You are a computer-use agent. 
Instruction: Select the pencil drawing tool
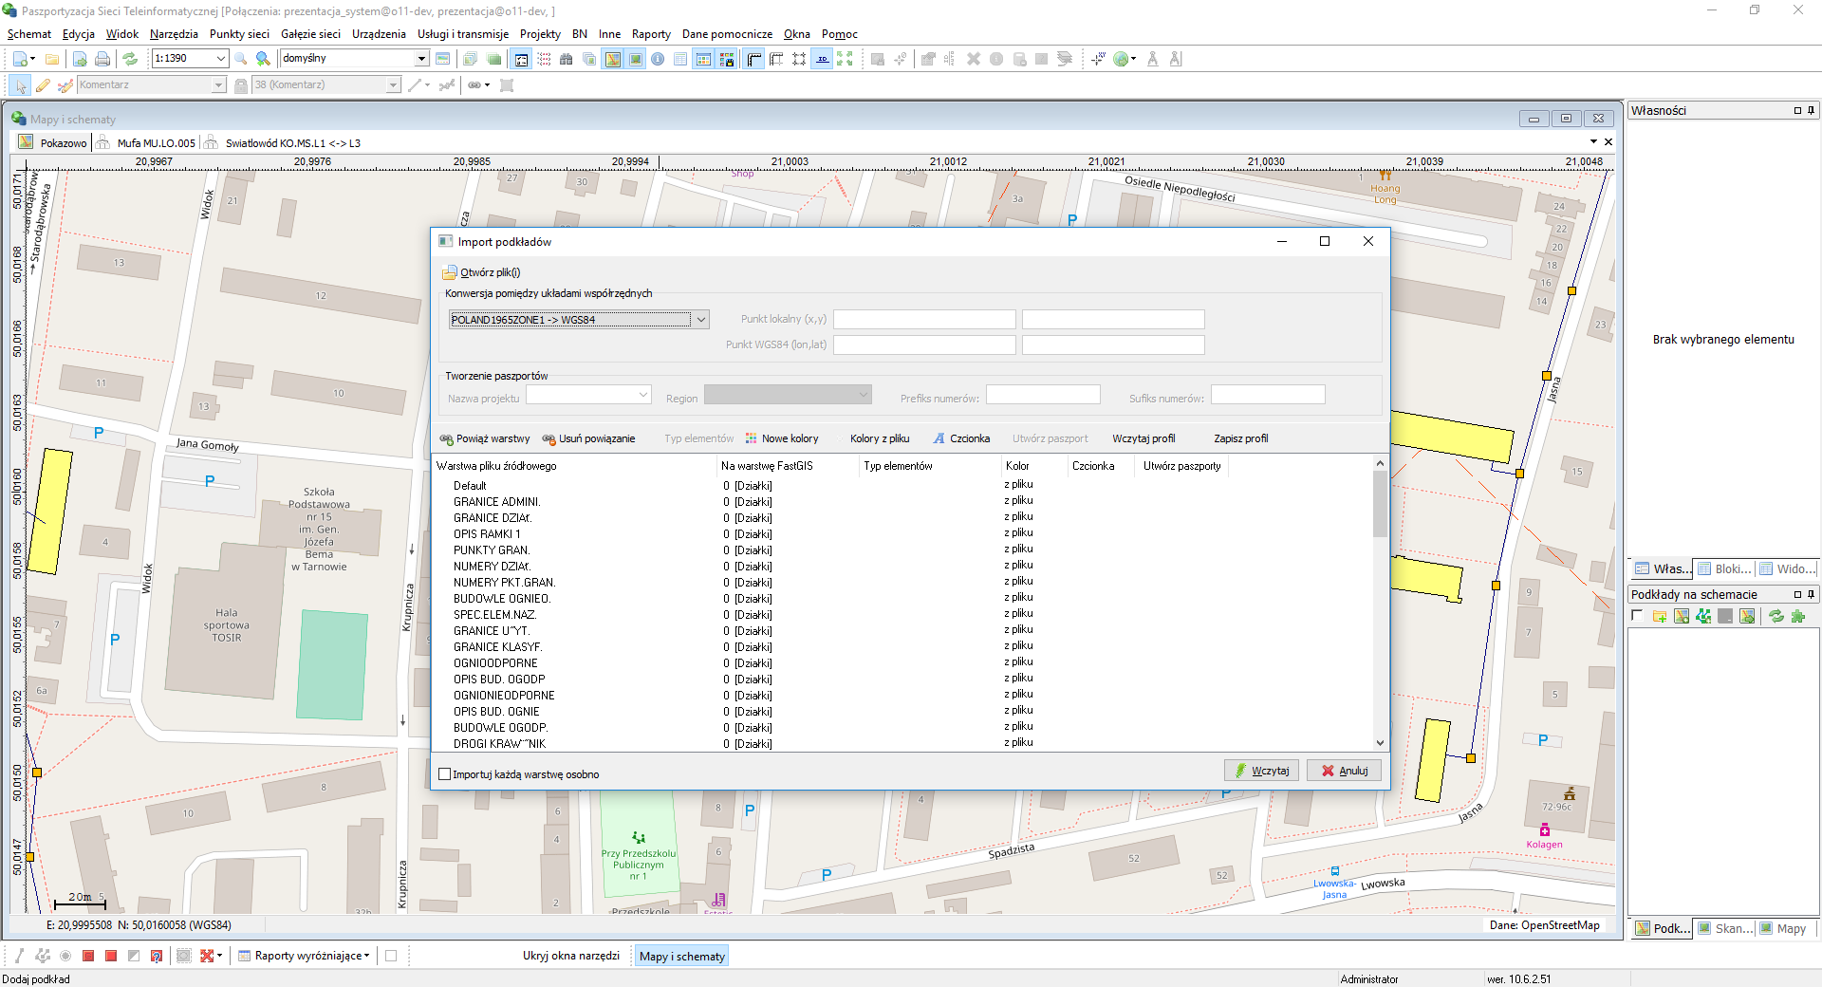coord(43,85)
